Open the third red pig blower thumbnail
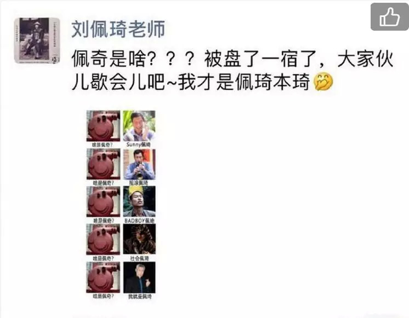 pos(103,201)
